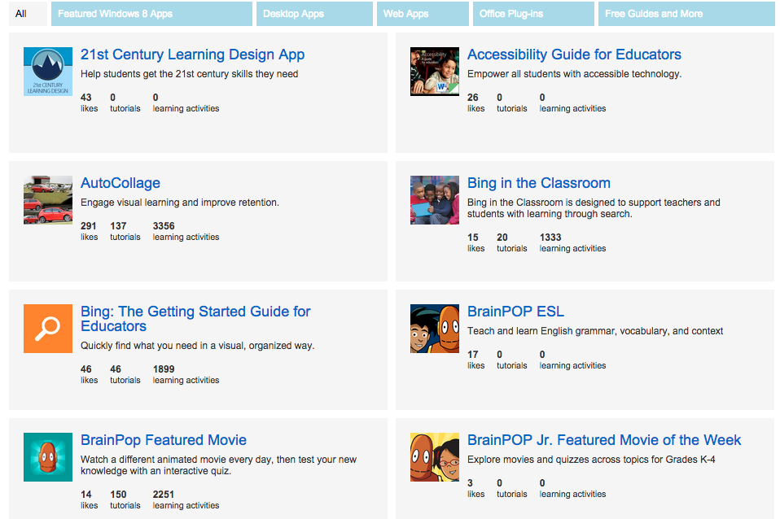This screenshot has height=519, width=780.
Task: Click BrainPop Featured Movie's 14 likes count
Action: pos(86,494)
